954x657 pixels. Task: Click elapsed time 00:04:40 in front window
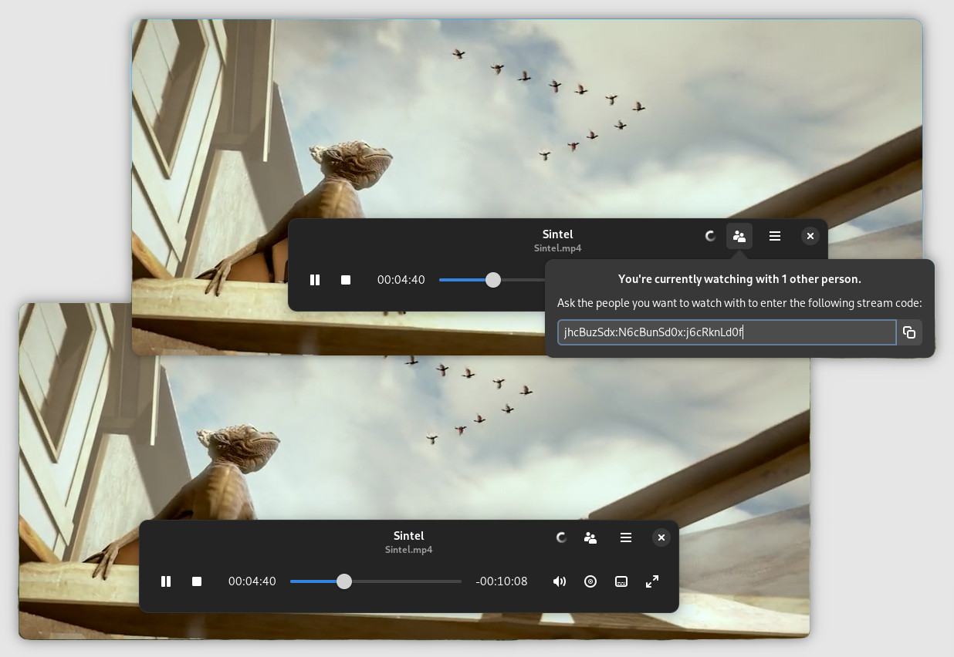pyautogui.click(x=252, y=581)
